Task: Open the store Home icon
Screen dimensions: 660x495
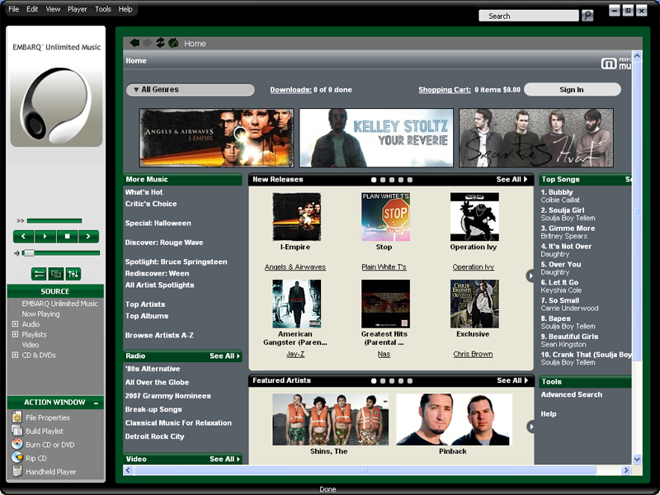Action: [173, 43]
